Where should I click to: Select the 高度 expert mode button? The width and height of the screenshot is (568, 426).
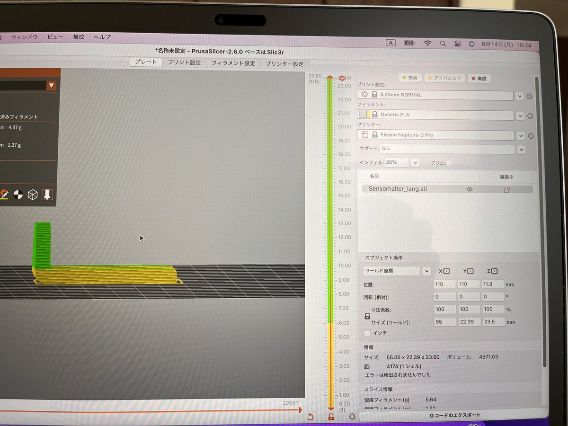click(x=479, y=79)
